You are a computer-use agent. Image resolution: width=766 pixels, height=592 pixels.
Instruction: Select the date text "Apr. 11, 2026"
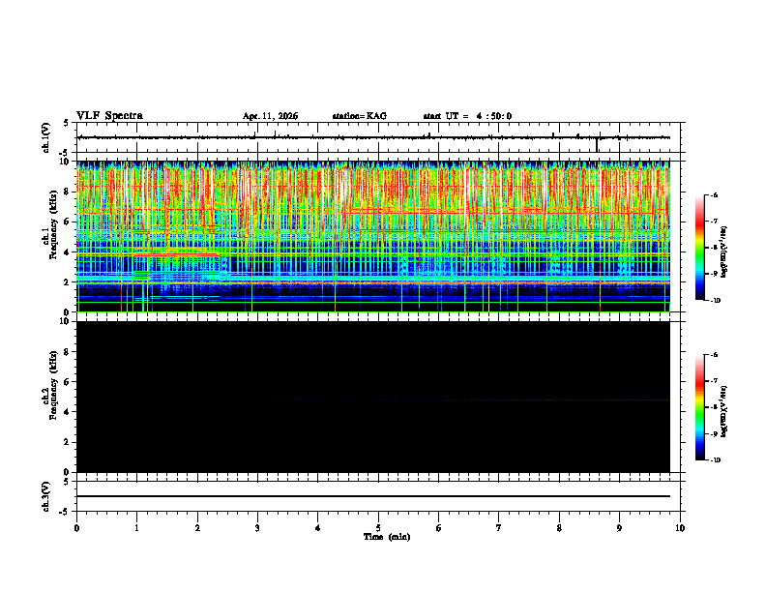(270, 116)
